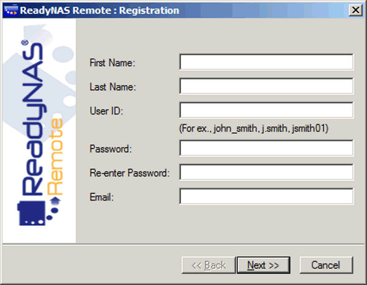
Task: Click the Email input box
Action: coord(266,196)
